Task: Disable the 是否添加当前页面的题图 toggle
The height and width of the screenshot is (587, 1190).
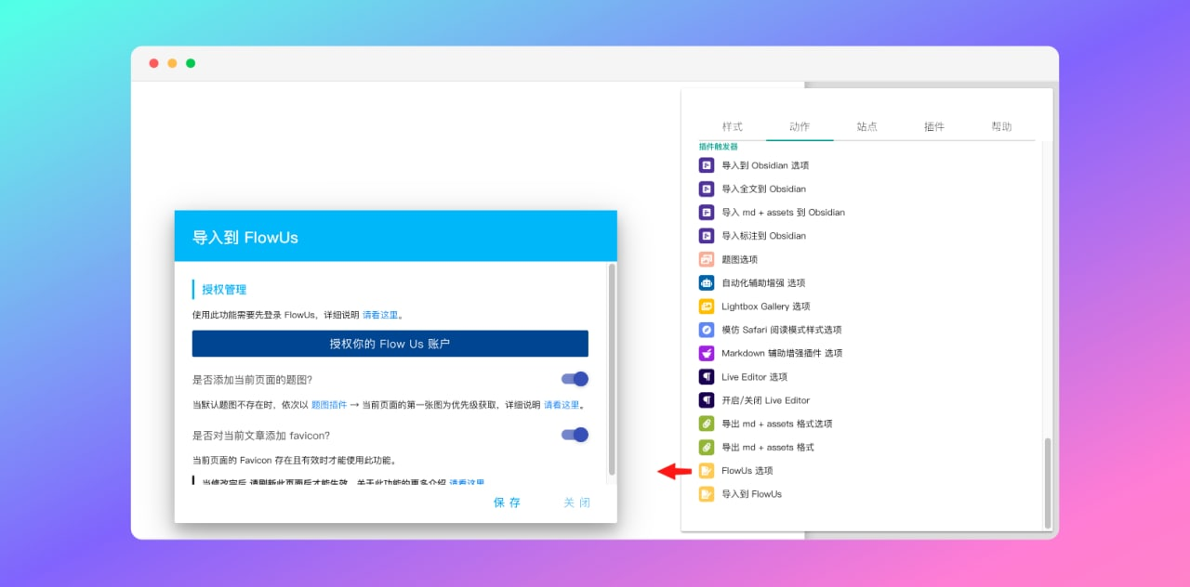Action: 574,379
